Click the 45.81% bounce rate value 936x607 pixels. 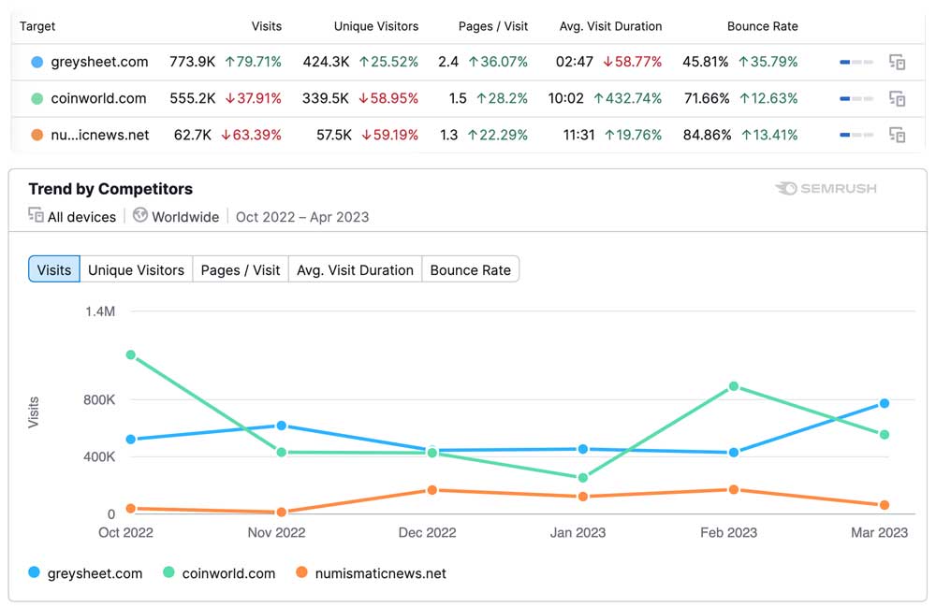pyautogui.click(x=706, y=62)
